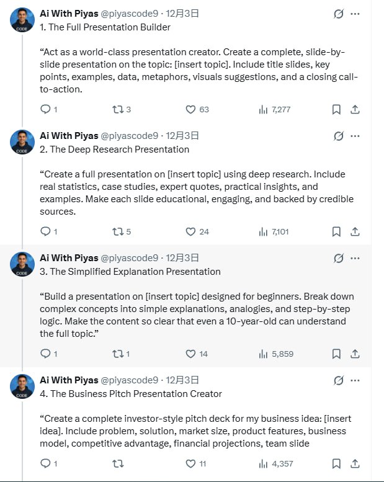384x482 pixels.
Task: Open more options on Simplified Explanation tweet
Action: point(355,258)
